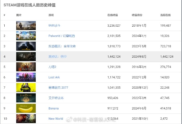Screen dimensions: 182x124
Task: Click the Dota 2 thumbnail image
Action: [x=26, y=67]
